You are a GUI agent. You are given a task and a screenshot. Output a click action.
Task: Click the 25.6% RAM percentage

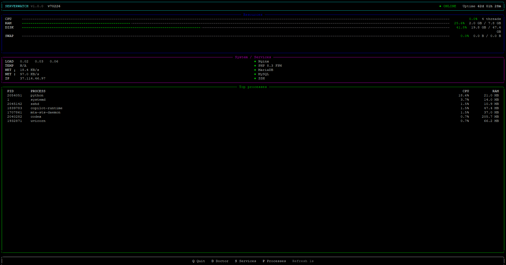[459, 23]
